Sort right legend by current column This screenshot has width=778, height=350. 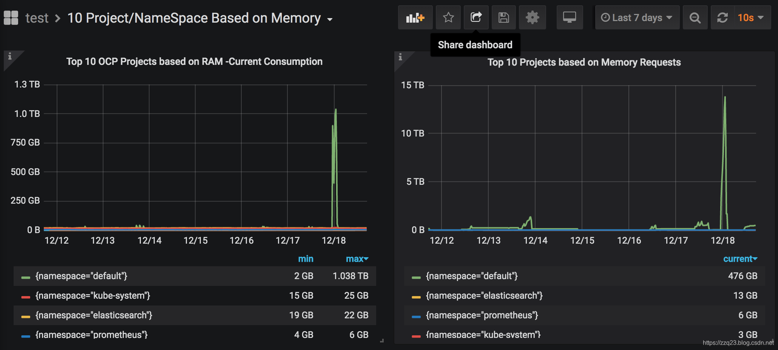(x=740, y=259)
